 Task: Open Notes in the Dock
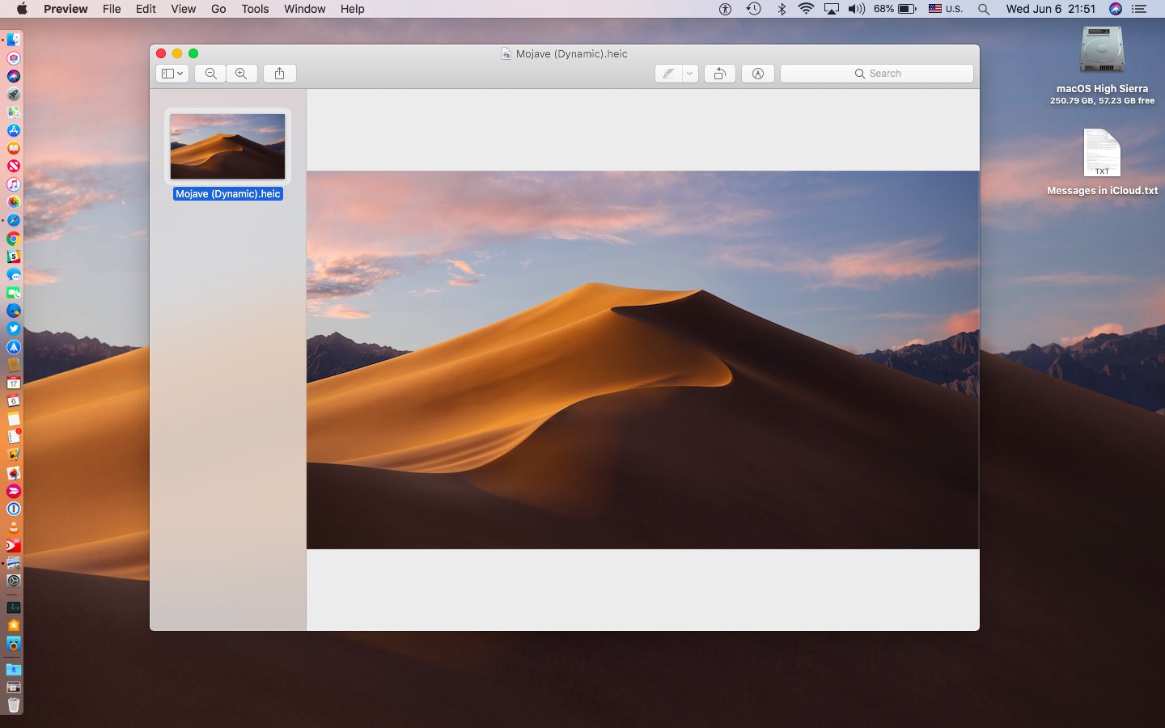coord(14,418)
